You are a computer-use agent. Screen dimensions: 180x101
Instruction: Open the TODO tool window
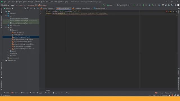coord(6,93)
